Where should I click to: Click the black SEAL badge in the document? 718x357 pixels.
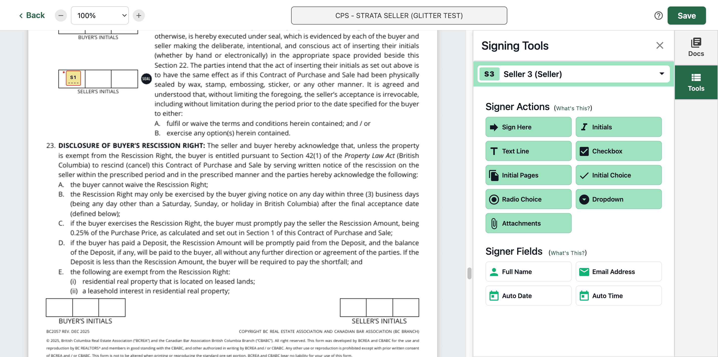pyautogui.click(x=146, y=79)
